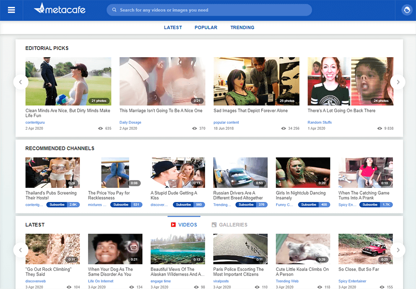Subscribe to the Spicy En channel
The image size is (416, 289).
click(x=370, y=205)
